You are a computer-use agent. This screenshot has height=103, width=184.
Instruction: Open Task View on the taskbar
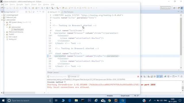56,100
